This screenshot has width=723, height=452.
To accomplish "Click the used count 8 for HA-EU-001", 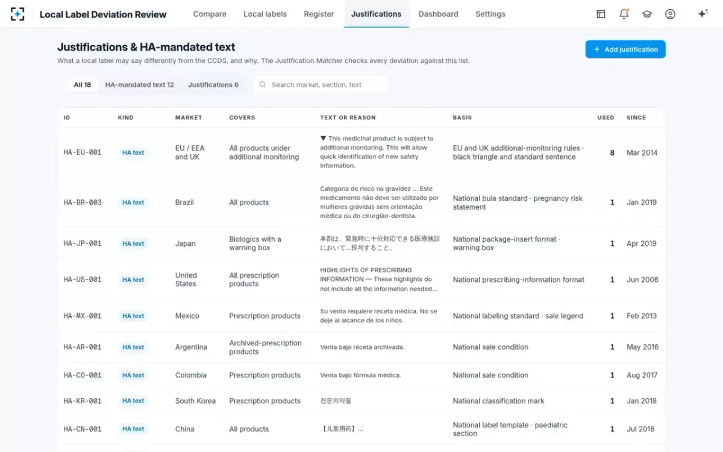I will pyautogui.click(x=612, y=152).
